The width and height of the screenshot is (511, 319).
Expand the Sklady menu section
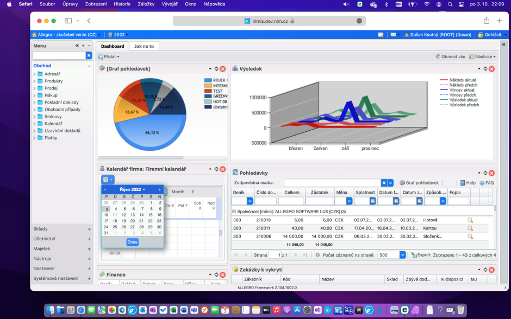point(89,229)
